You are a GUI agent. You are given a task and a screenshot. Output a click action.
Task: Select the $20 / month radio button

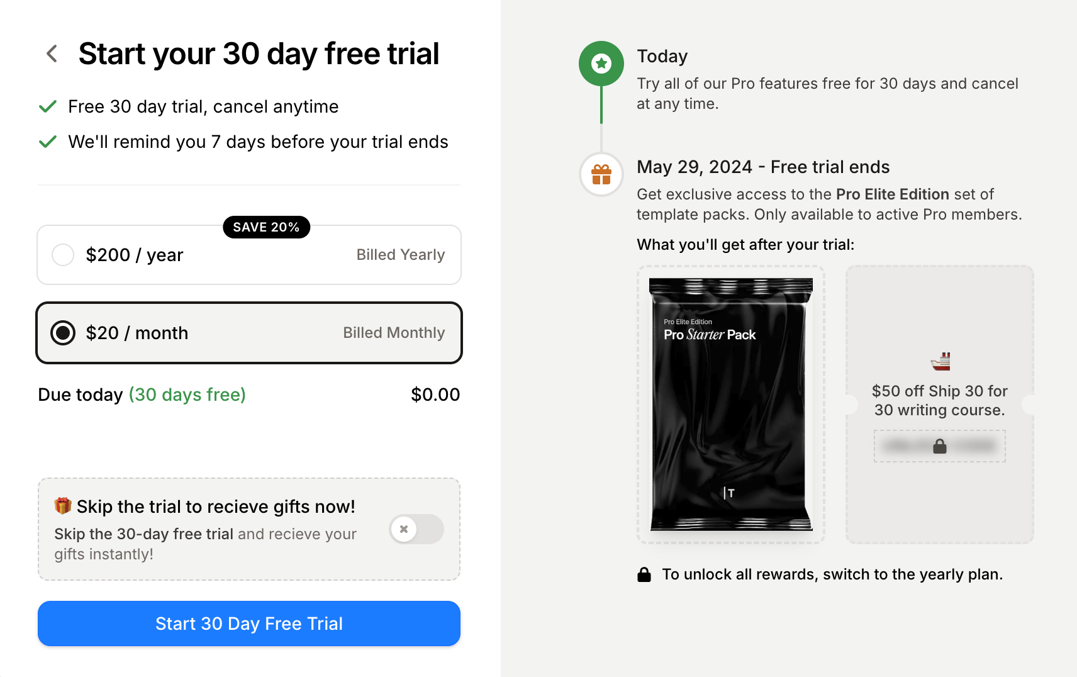pos(63,333)
